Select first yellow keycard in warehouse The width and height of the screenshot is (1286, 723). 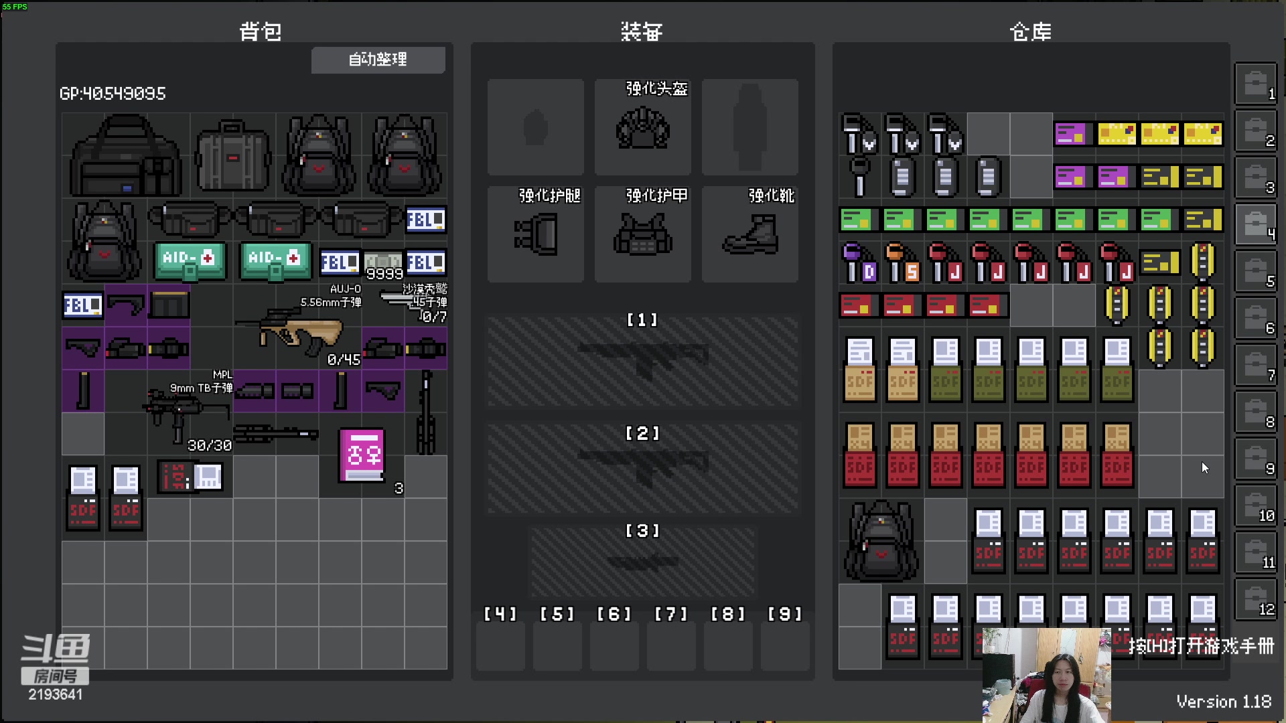point(1117,134)
